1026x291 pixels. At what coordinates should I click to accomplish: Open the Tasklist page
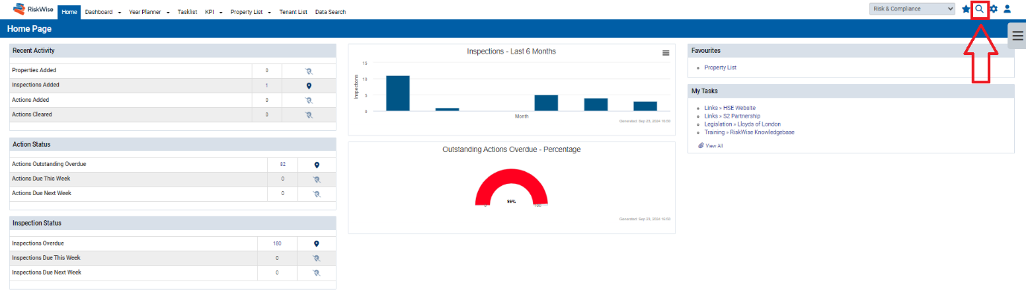[x=187, y=12]
